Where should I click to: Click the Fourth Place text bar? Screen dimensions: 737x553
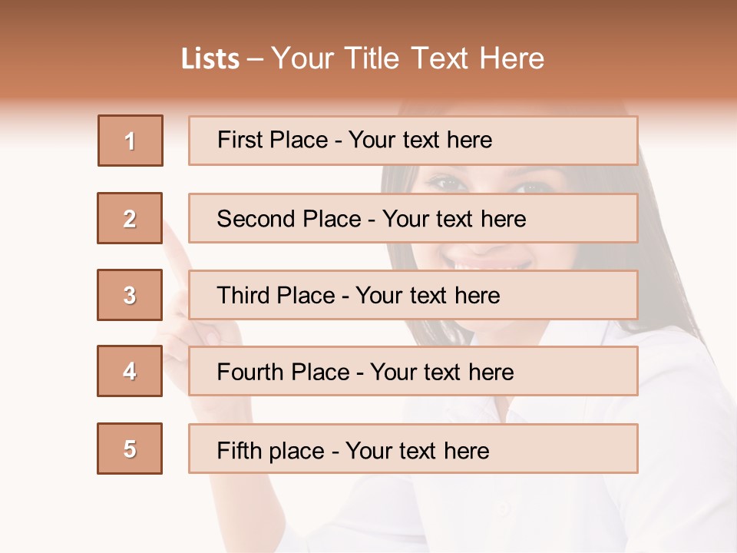pos(413,371)
